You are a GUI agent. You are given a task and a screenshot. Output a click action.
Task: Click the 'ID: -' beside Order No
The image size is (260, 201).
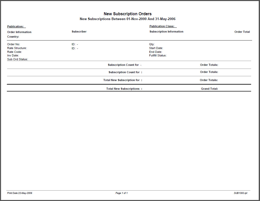point(75,44)
